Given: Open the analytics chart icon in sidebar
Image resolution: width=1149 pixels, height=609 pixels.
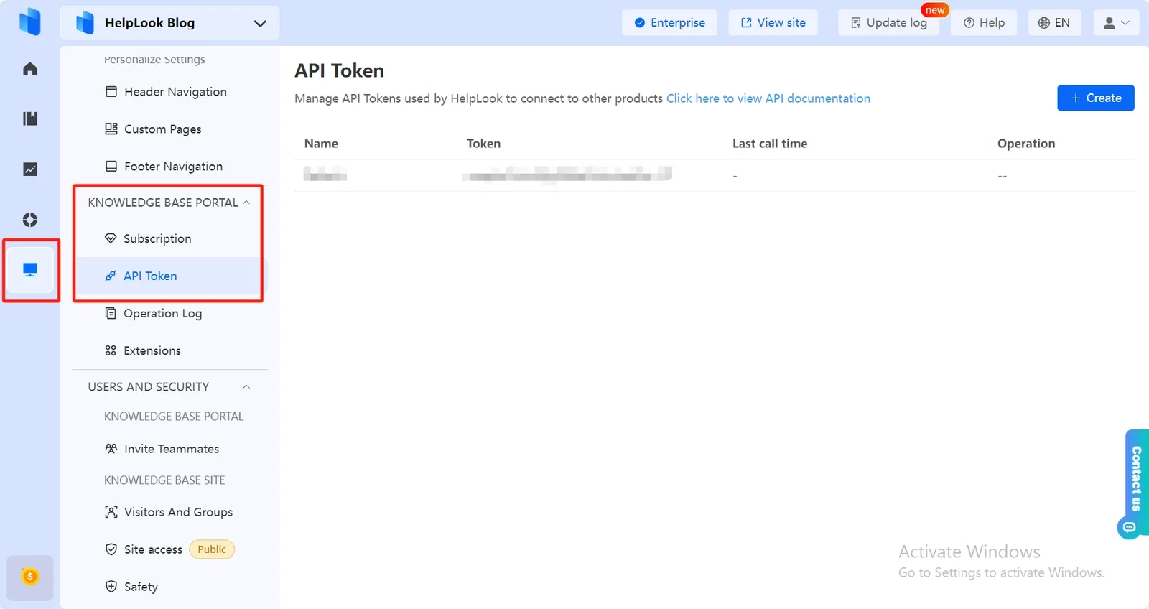Looking at the screenshot, I should tap(30, 169).
